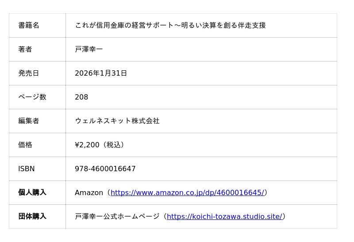Click the word Amazon before the link
The image size is (354, 242).
[x=89, y=192]
